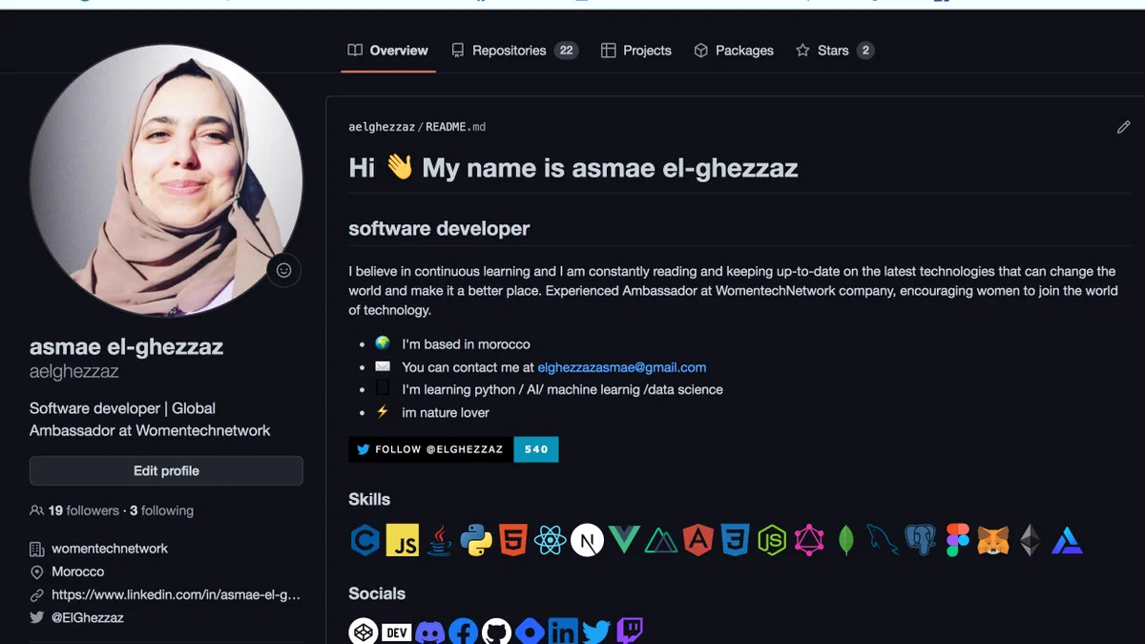
Task: Click the Figma skill icon
Action: tap(957, 541)
